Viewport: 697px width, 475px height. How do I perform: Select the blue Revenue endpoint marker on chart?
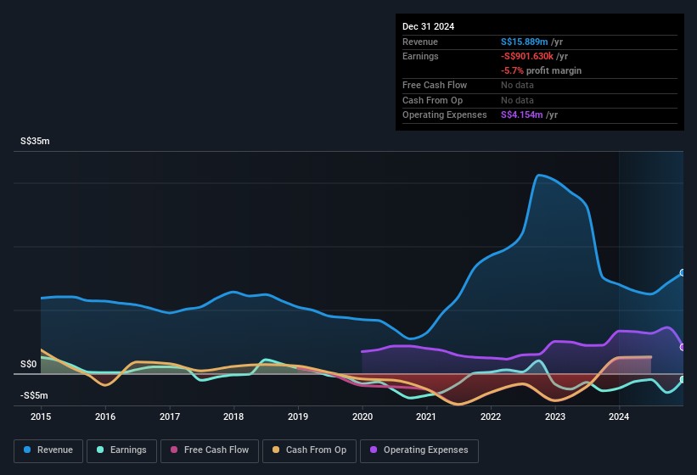point(682,273)
